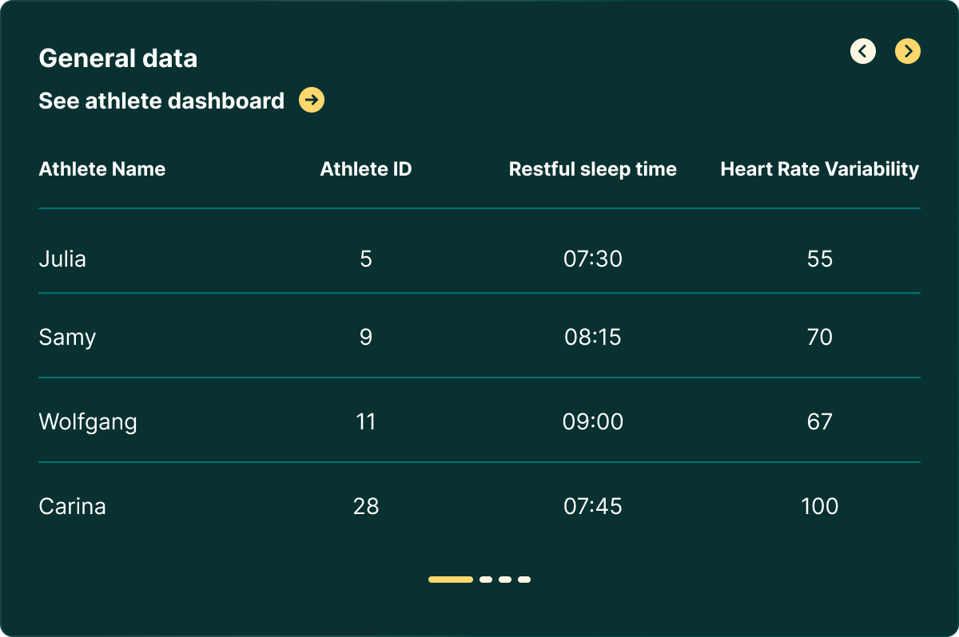This screenshot has width=959, height=637.
Task: Select the second pagination dot
Action: tap(485, 580)
